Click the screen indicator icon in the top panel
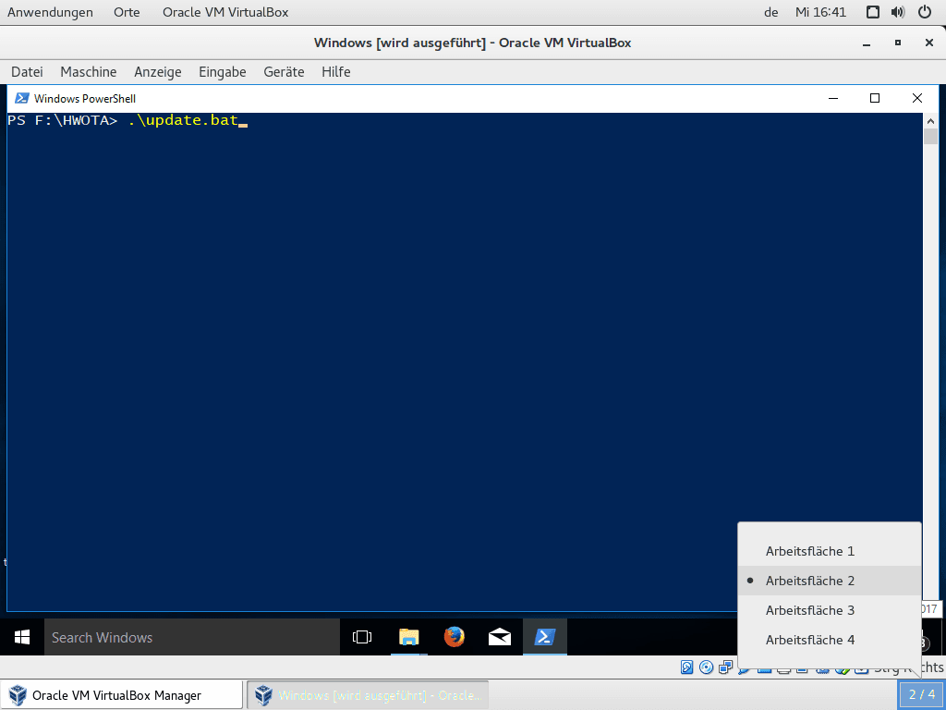Viewport: 946px width, 710px height. click(872, 12)
